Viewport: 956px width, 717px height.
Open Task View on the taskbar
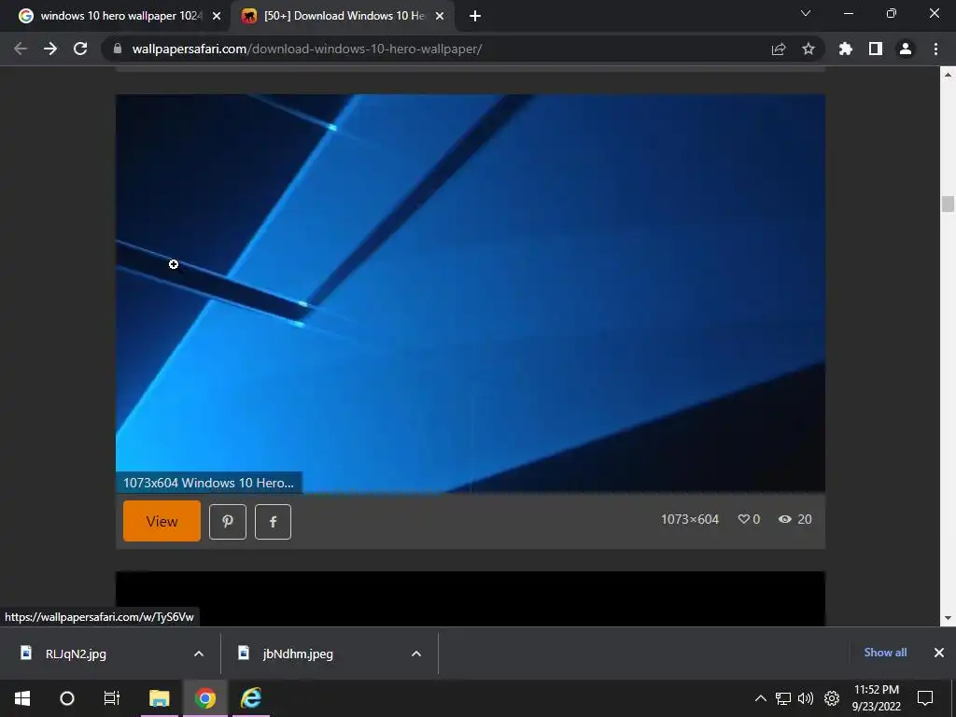112,698
